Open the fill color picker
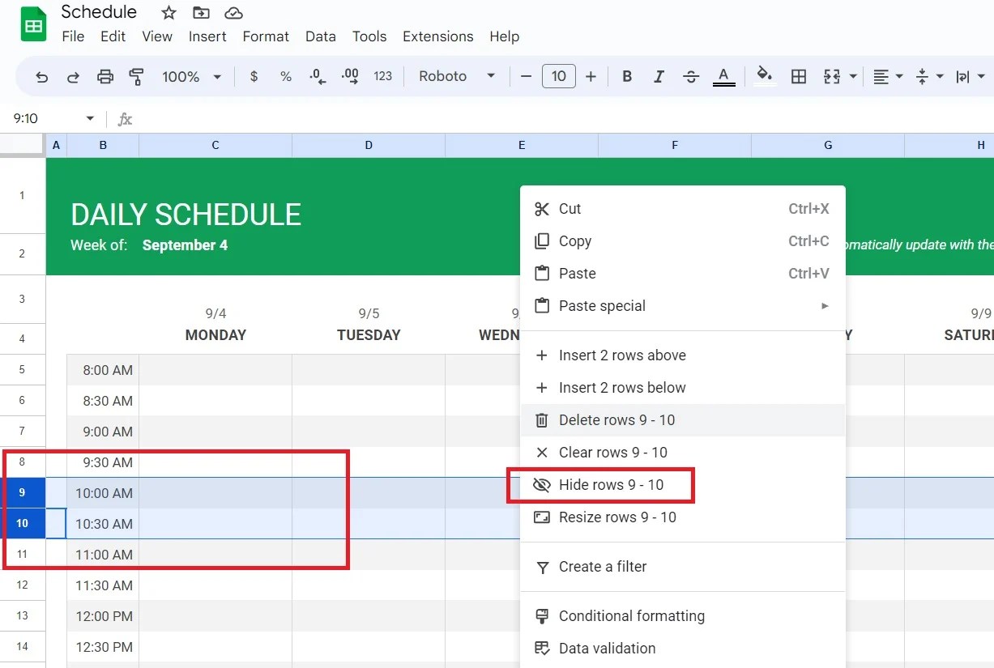This screenshot has width=994, height=668. click(x=764, y=76)
